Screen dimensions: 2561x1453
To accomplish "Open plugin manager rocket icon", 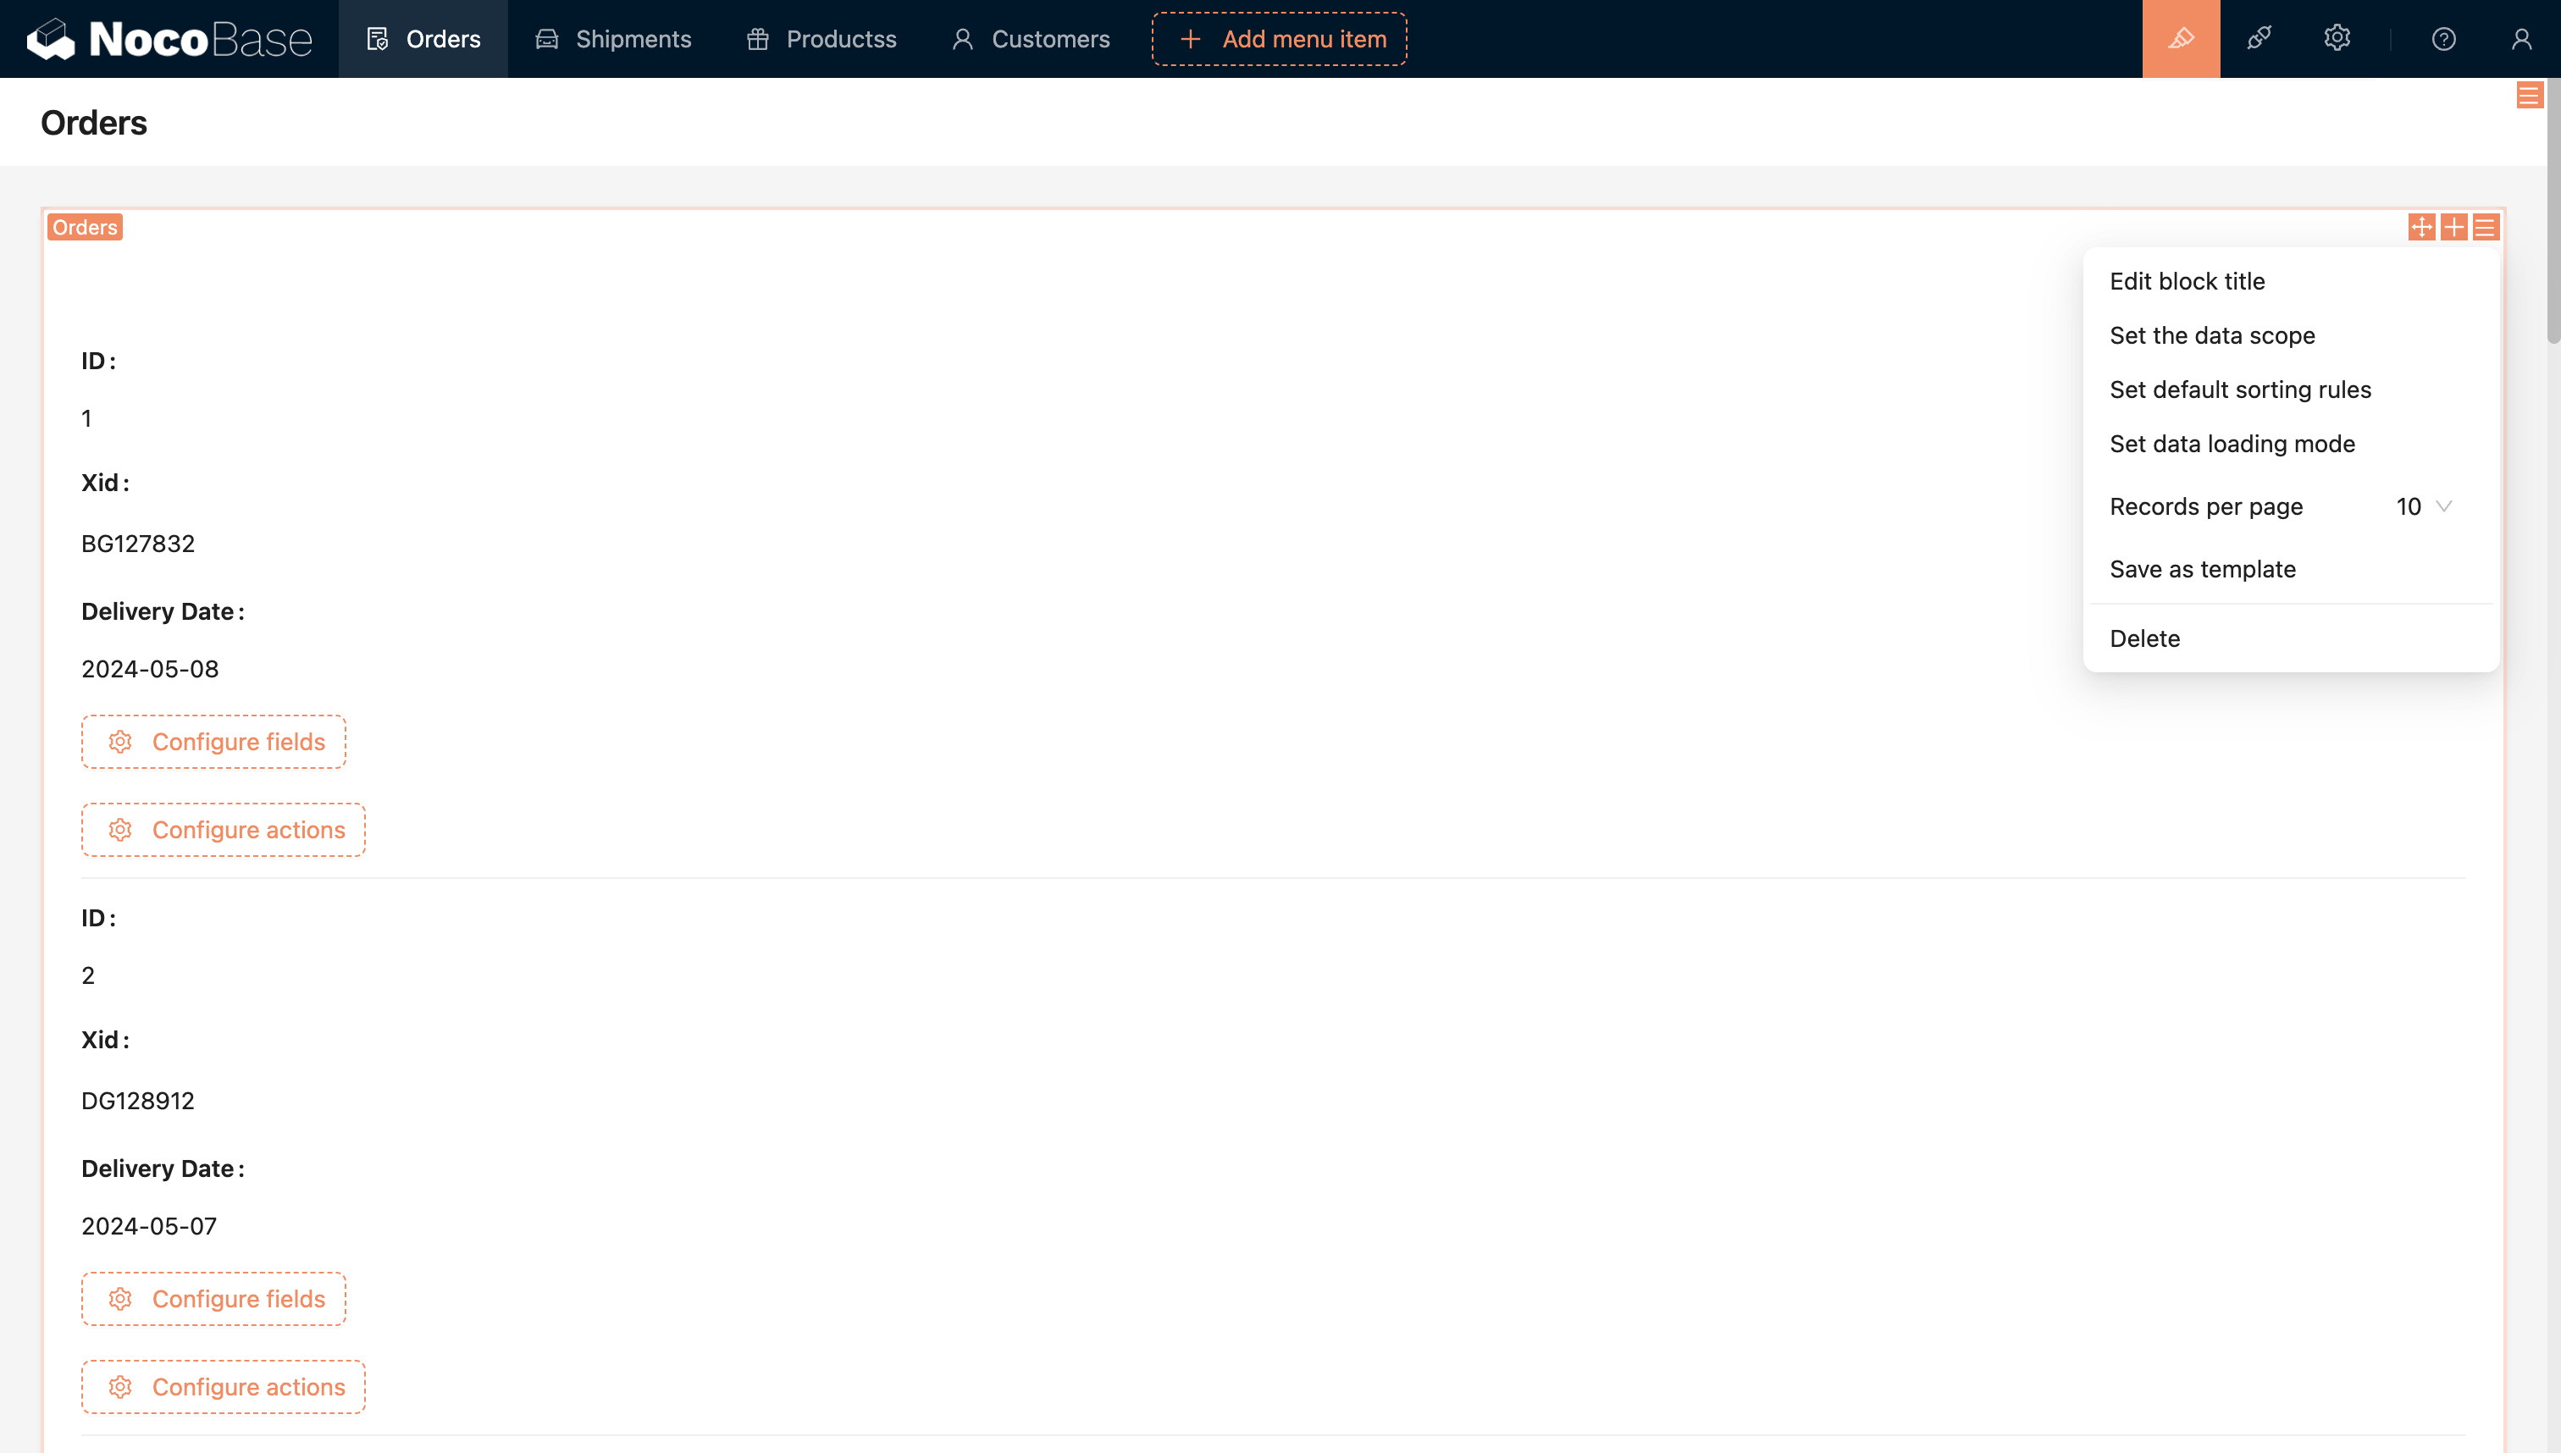I will (x=2259, y=39).
